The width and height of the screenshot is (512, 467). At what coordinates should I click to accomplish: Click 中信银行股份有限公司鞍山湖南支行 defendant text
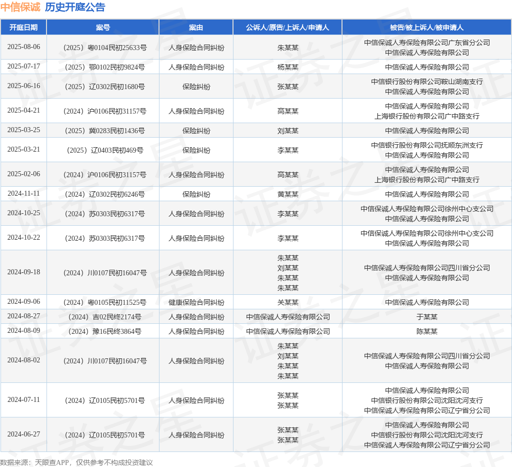427,82
